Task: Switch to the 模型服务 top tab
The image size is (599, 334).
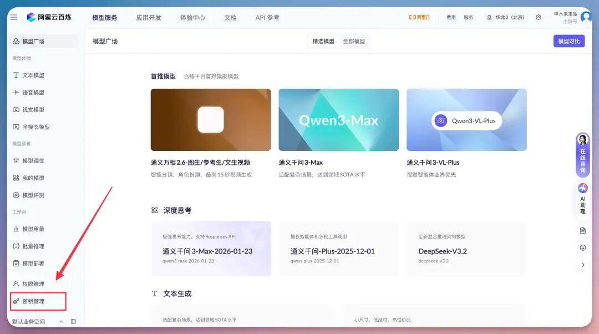Action: tap(105, 18)
